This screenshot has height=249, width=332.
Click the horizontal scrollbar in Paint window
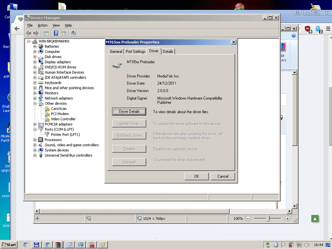[x=135, y=211]
